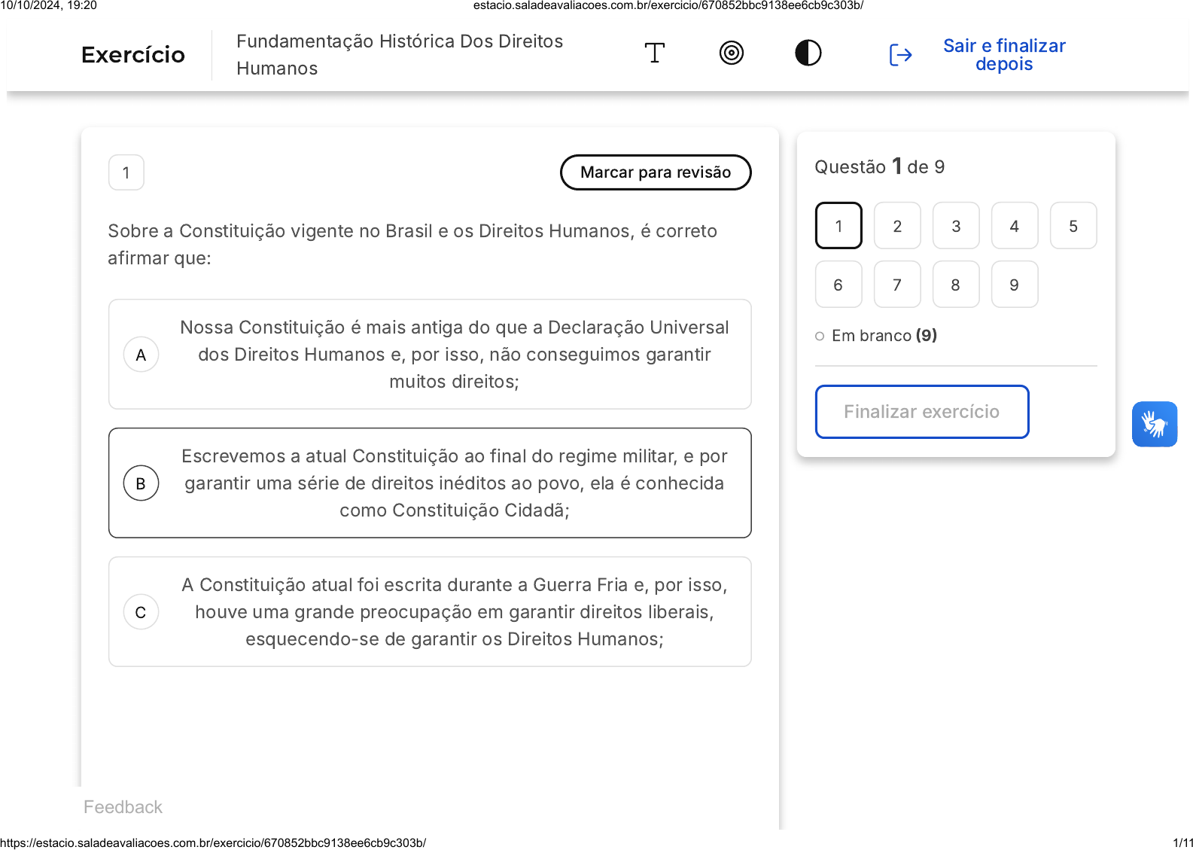This screenshot has width=1193, height=850.
Task: Jump to question 3 in navigator
Action: tap(955, 226)
